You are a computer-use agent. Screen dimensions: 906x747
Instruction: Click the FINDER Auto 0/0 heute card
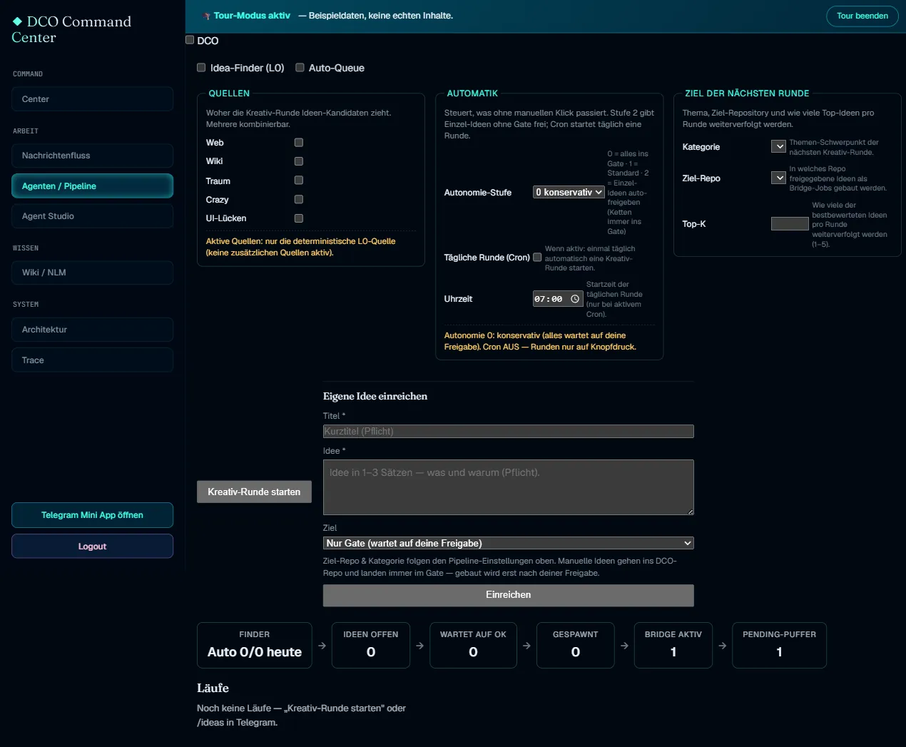coord(255,645)
